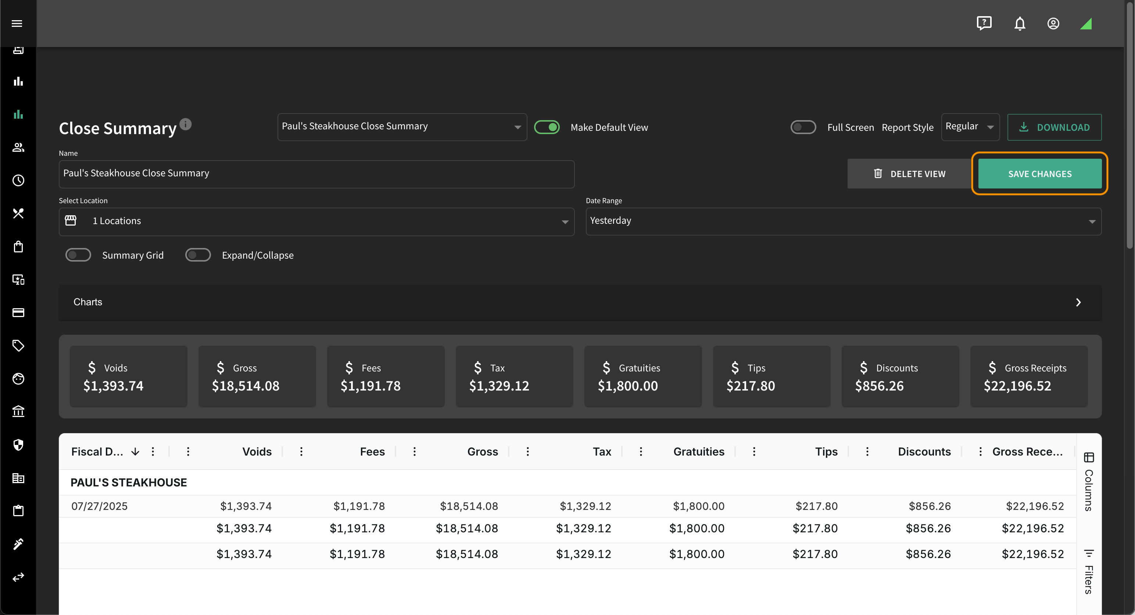Screen dimensions: 1135x615
Task: Click the DELETE VIEW button
Action: coord(909,173)
